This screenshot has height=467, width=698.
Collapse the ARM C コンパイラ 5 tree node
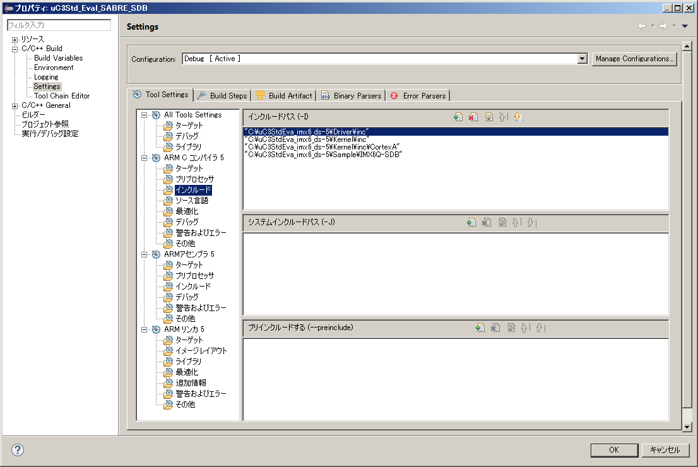(145, 158)
